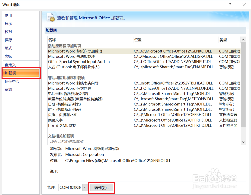This screenshot has height=195, width=251.
Task: Click the FNAME.DLL location cell
Action: coord(173,67)
